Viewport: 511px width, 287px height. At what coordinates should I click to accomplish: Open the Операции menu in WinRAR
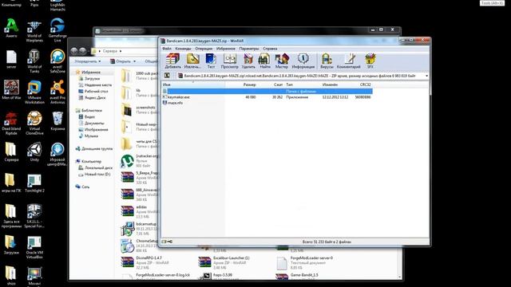click(204, 49)
